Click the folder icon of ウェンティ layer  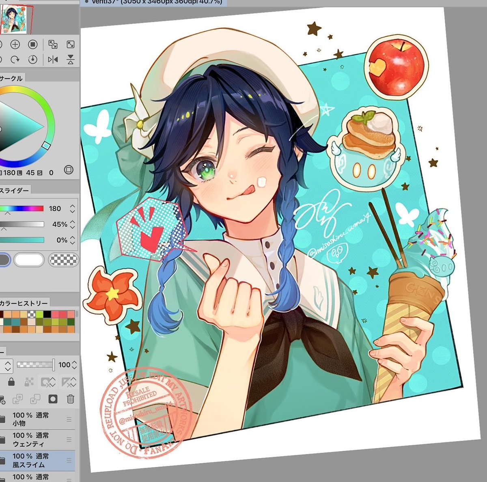(x=2, y=439)
